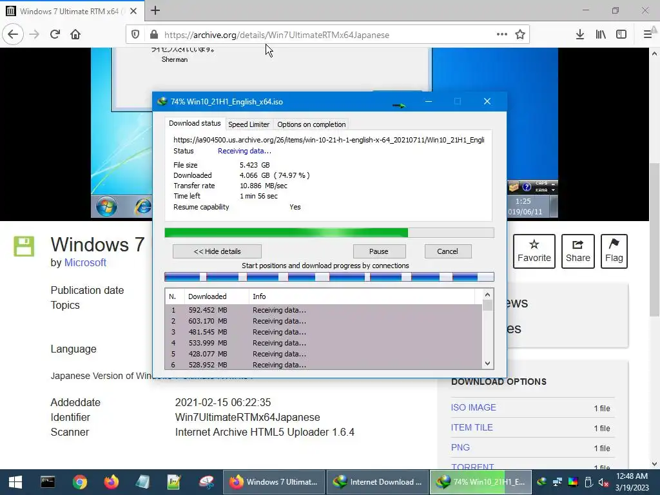Select connection row 592.452 MB
Screen dimensions: 660x495
click(x=324, y=310)
